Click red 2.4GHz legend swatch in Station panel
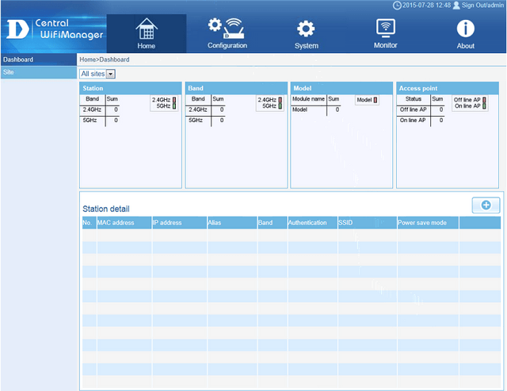 175,100
